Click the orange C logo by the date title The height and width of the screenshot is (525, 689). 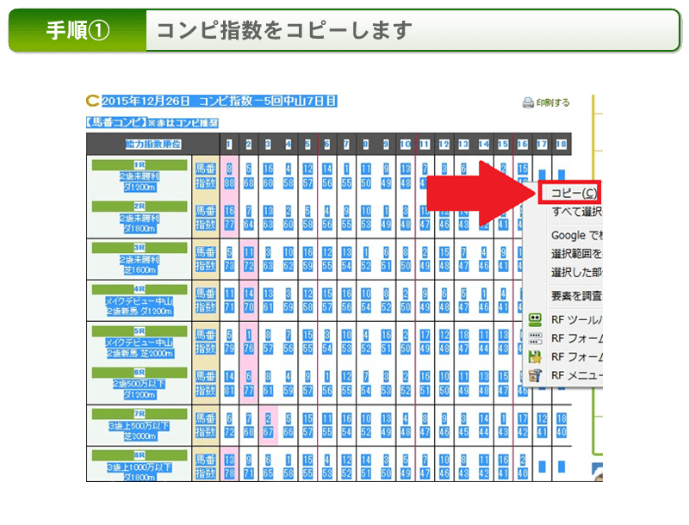92,102
